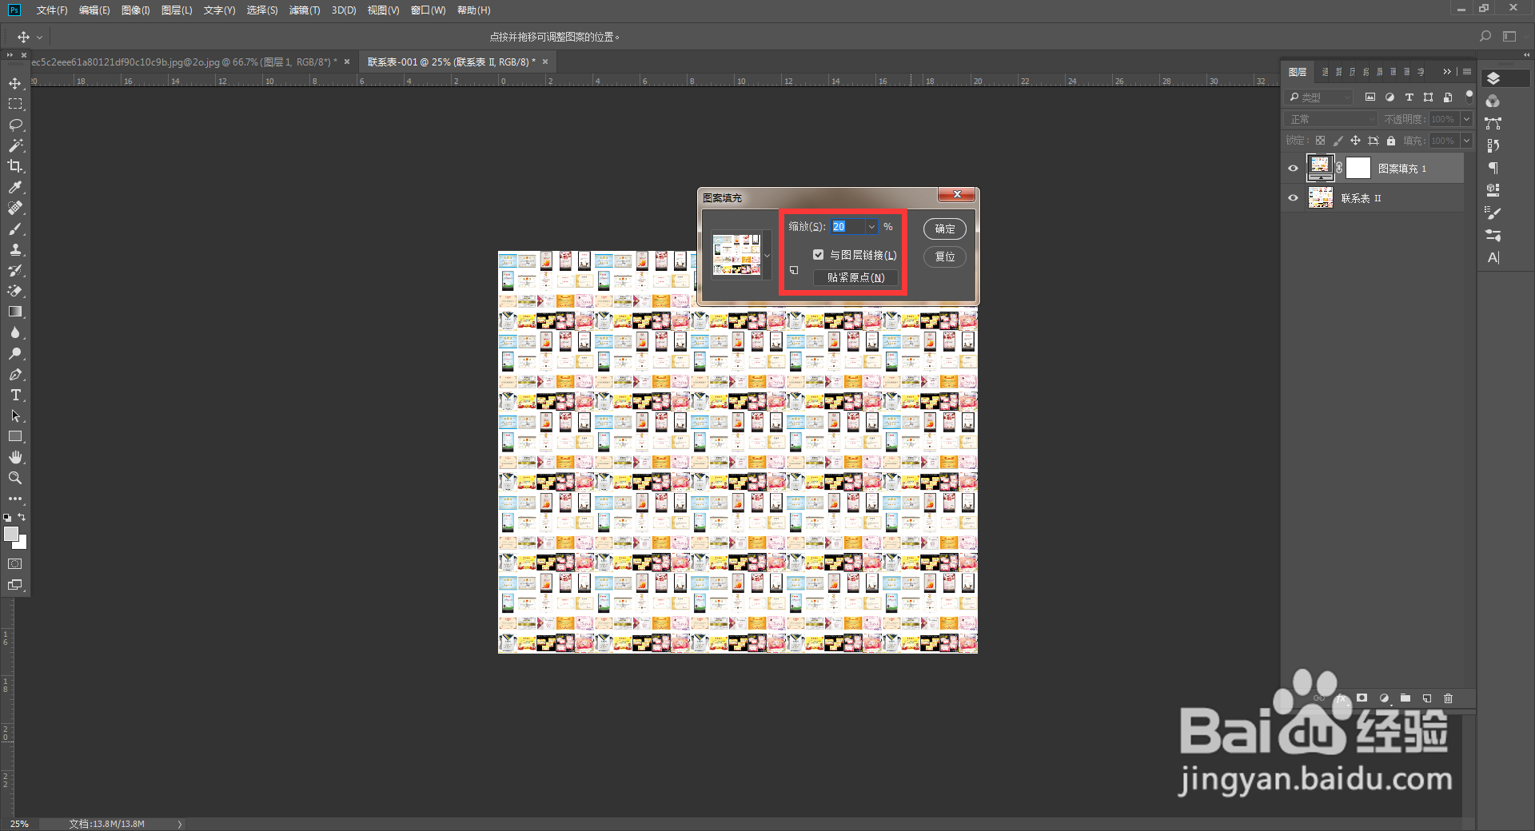
Task: Click the background color swatch
Action: click(22, 544)
